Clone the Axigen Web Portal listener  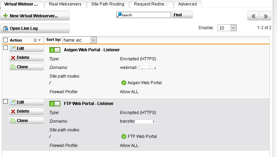[x=26, y=67]
